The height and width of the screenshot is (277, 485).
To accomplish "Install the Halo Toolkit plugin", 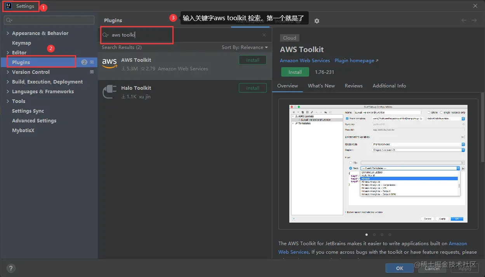I will (253, 88).
